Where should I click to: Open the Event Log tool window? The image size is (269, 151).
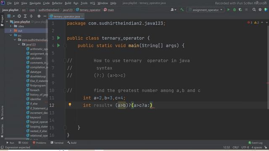tap(255, 143)
